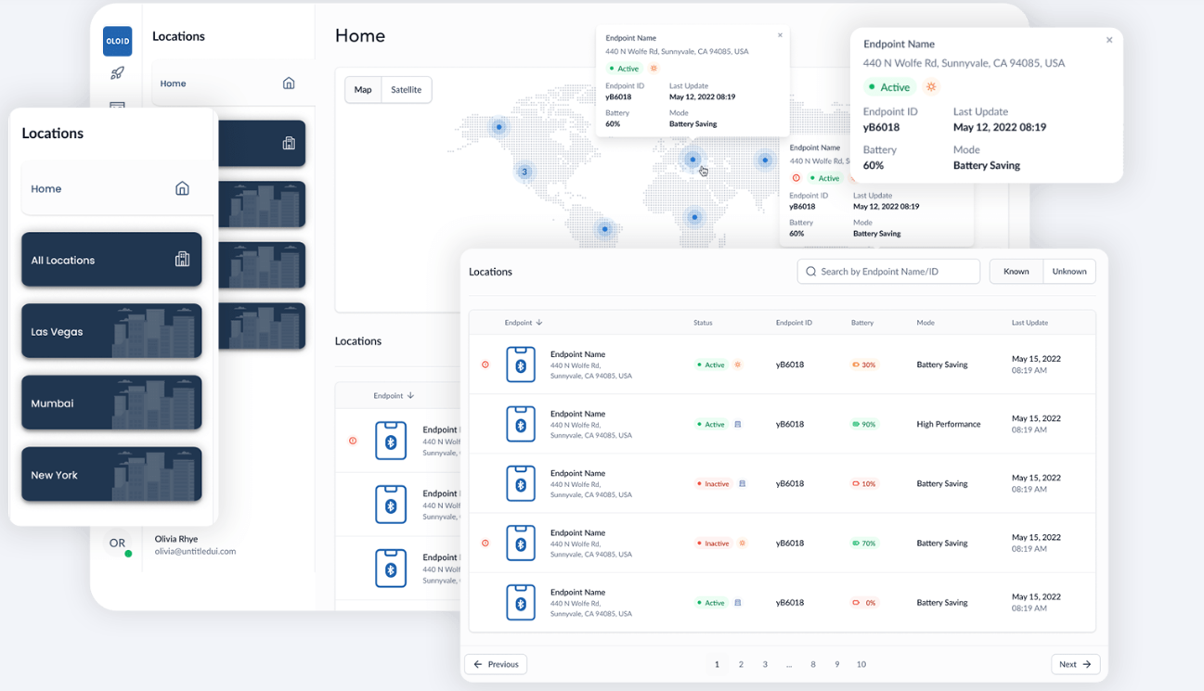Click the 0% battery indicator icon
The image size is (1204, 691).
tap(856, 603)
